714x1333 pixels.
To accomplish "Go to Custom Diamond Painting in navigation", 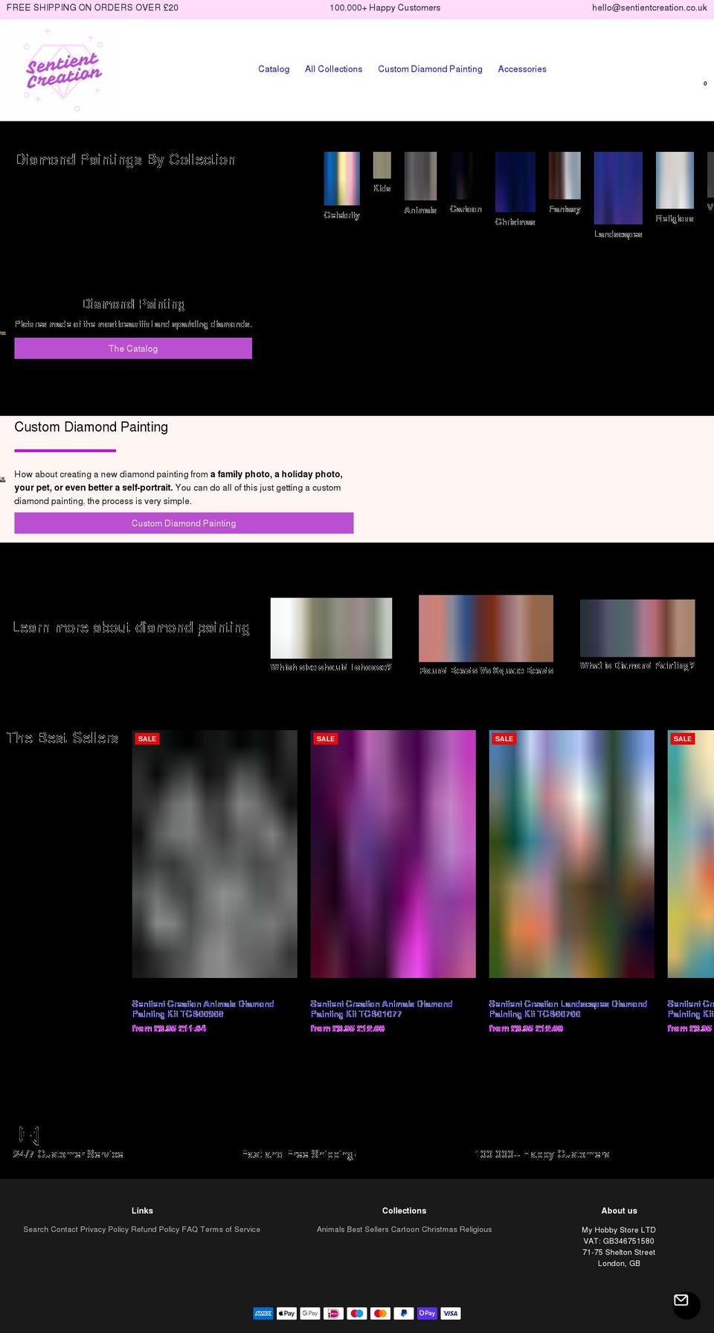I will click(x=430, y=69).
